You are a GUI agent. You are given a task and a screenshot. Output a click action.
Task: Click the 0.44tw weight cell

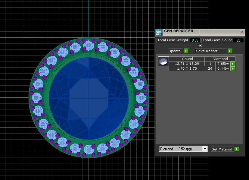pyautogui.click(x=223, y=68)
